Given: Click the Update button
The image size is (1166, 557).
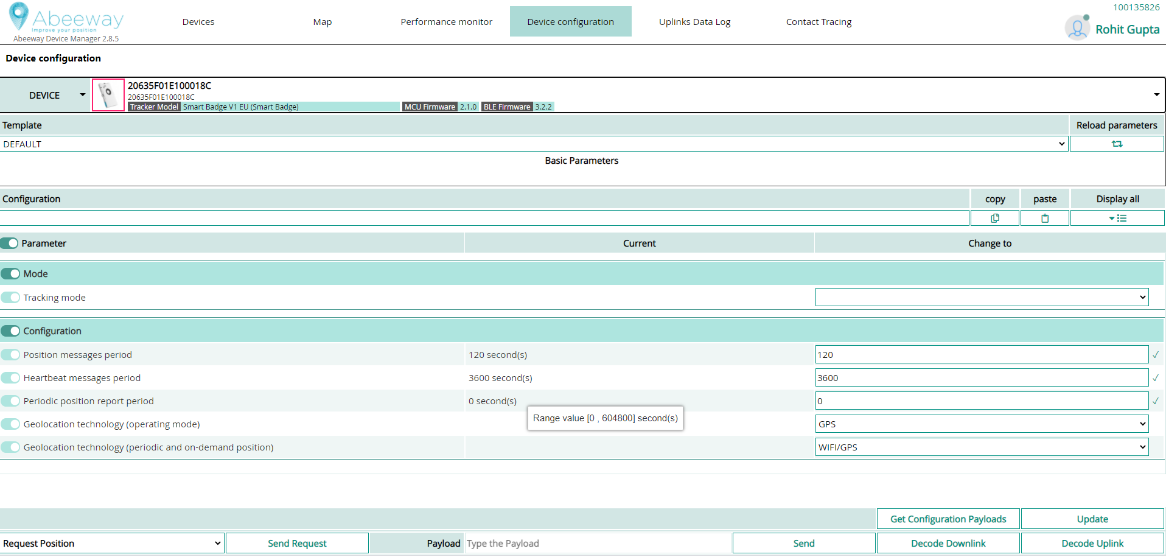Looking at the screenshot, I should coord(1092,519).
